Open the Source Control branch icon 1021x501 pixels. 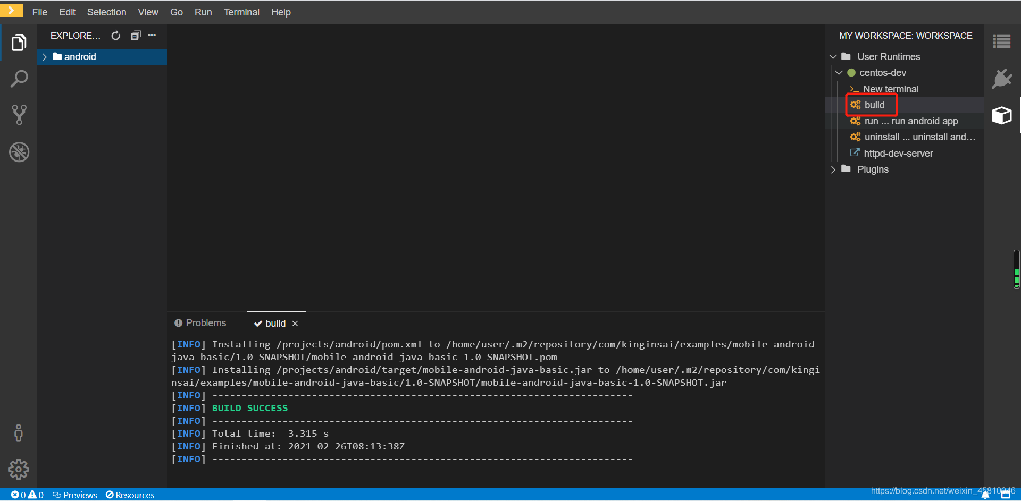tap(19, 115)
